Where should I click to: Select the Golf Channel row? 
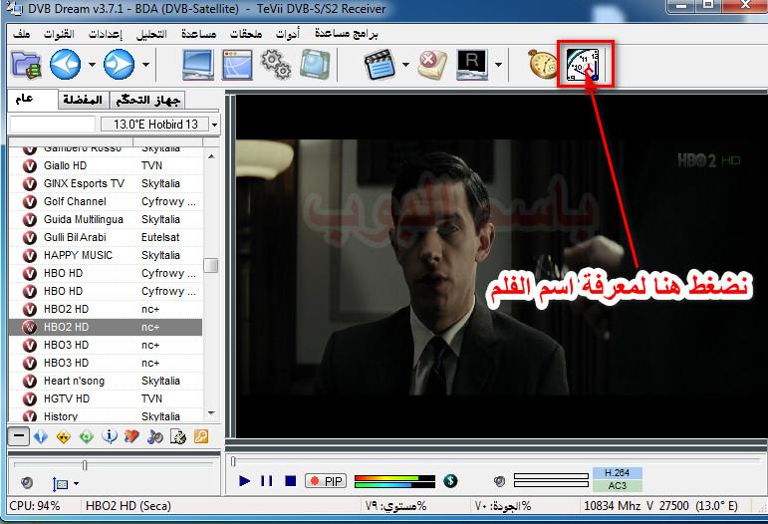tap(106, 202)
